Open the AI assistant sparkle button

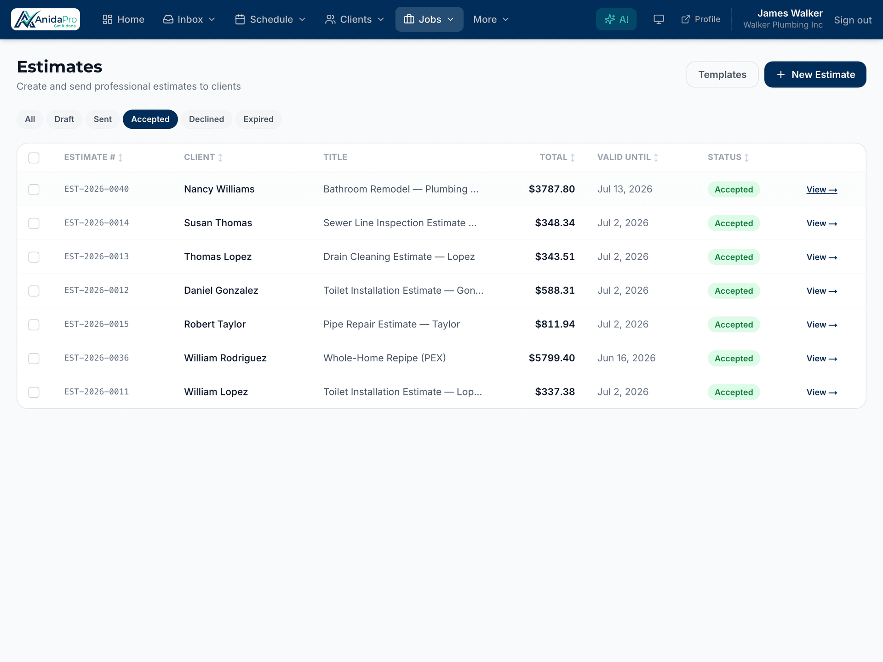[x=616, y=19]
